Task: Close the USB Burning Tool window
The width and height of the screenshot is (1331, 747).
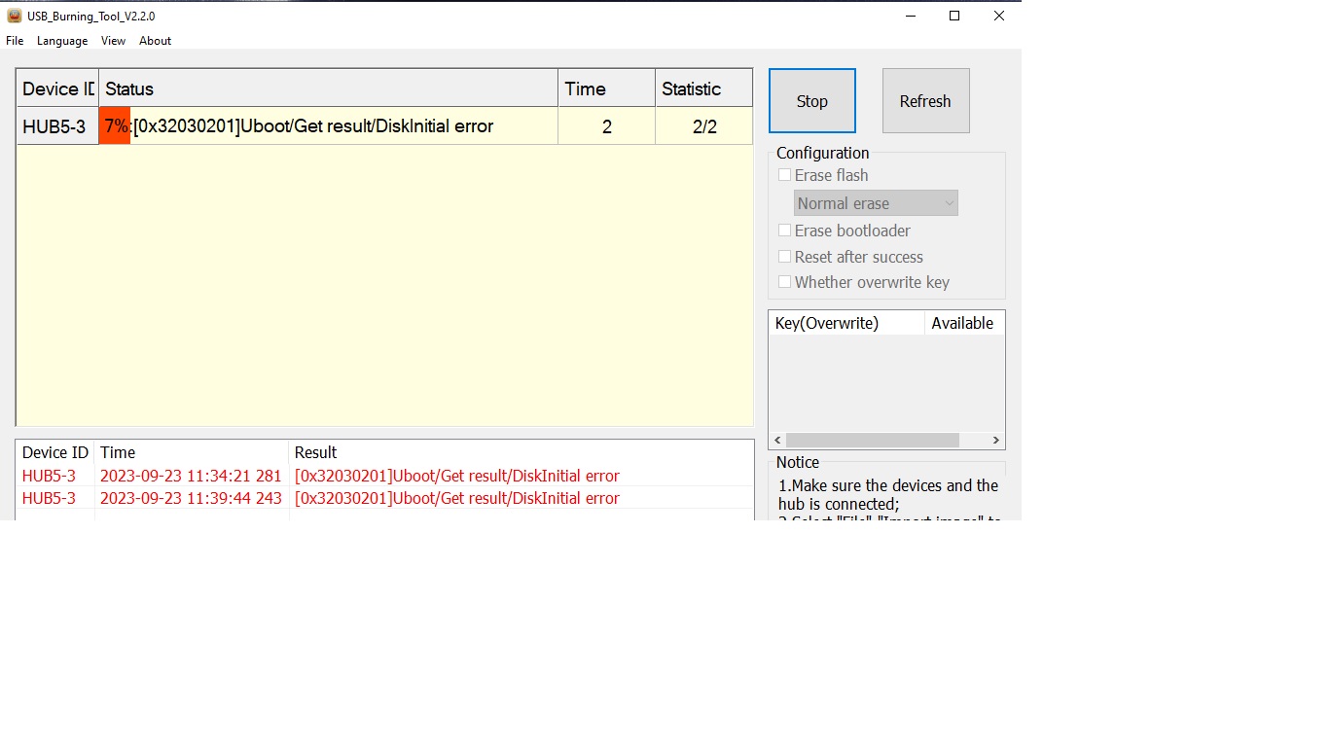Action: [999, 16]
